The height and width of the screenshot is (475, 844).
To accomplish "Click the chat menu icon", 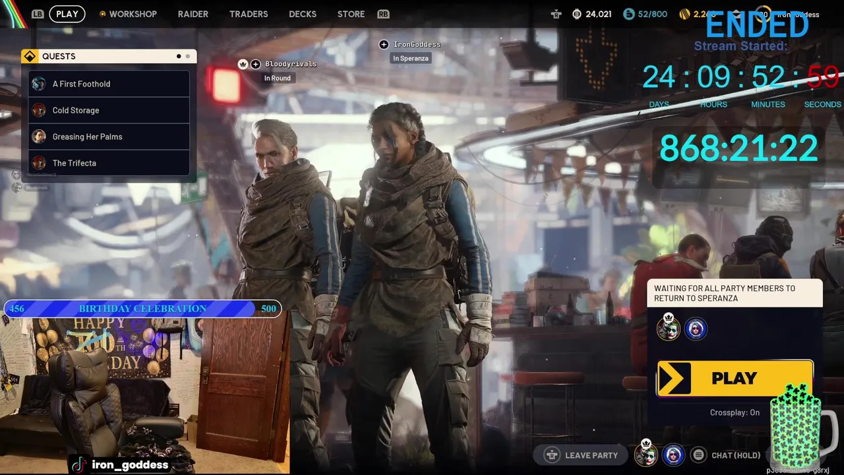I will pyautogui.click(x=698, y=455).
